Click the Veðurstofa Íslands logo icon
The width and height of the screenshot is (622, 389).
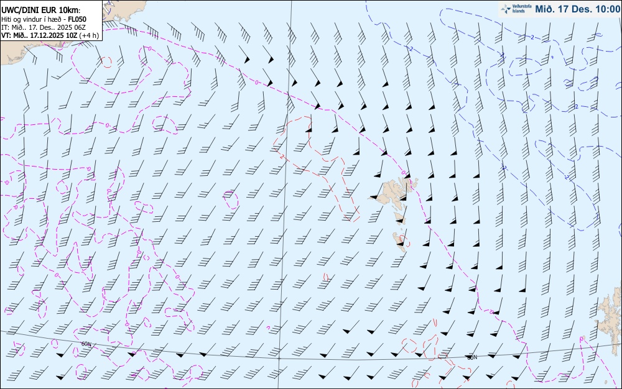click(506, 9)
